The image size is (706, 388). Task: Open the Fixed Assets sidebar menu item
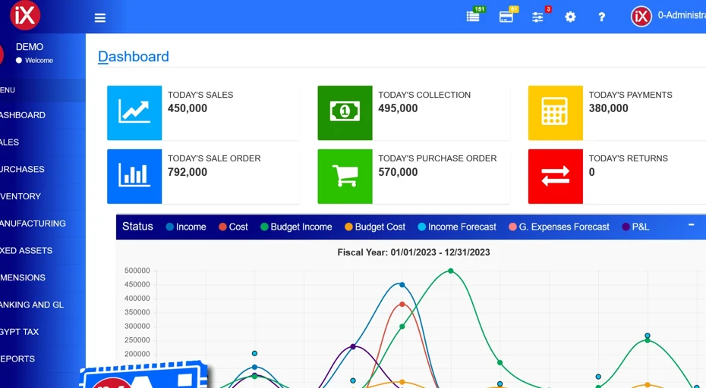pyautogui.click(x=43, y=250)
